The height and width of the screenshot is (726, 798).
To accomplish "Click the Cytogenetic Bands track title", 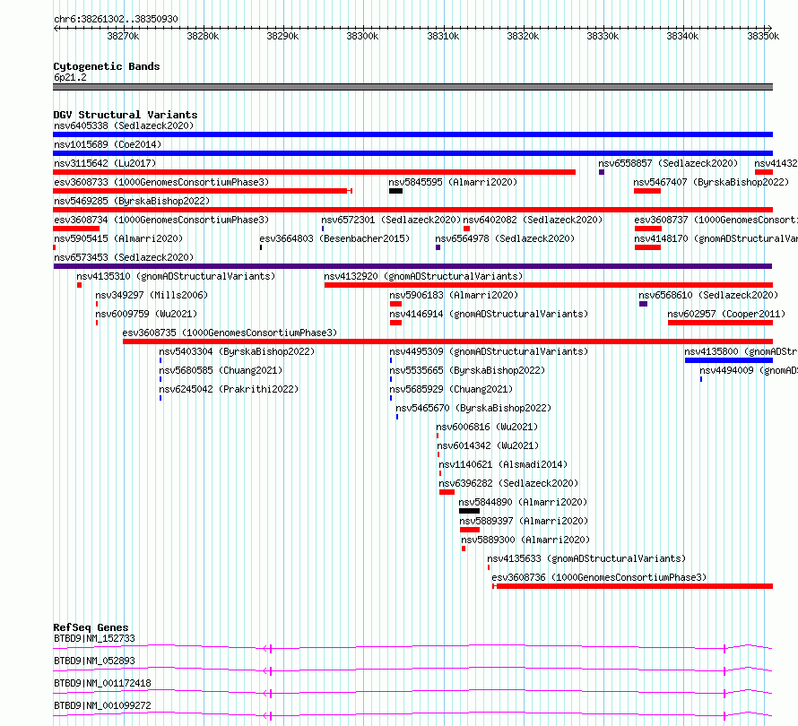I will pyautogui.click(x=107, y=66).
